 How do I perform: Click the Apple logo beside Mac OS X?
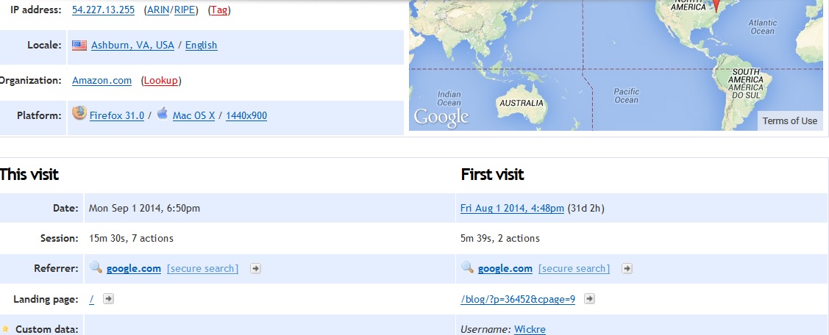point(163,114)
